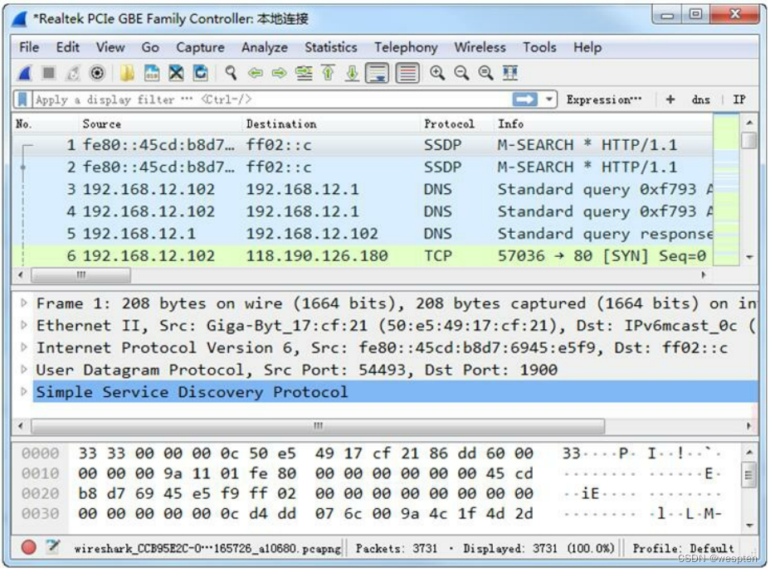770x572 pixels.
Task: Expand the Frame 1 details row
Action: (x=23, y=303)
